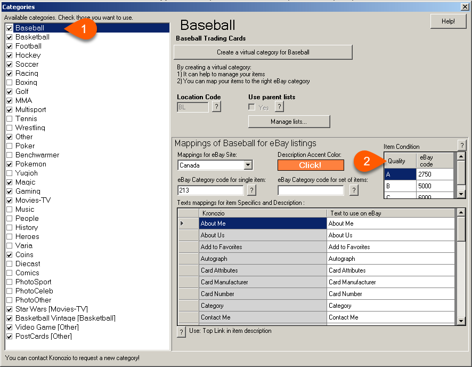Open help for single item category code
The width and height of the screenshot is (472, 367).
tap(251, 190)
